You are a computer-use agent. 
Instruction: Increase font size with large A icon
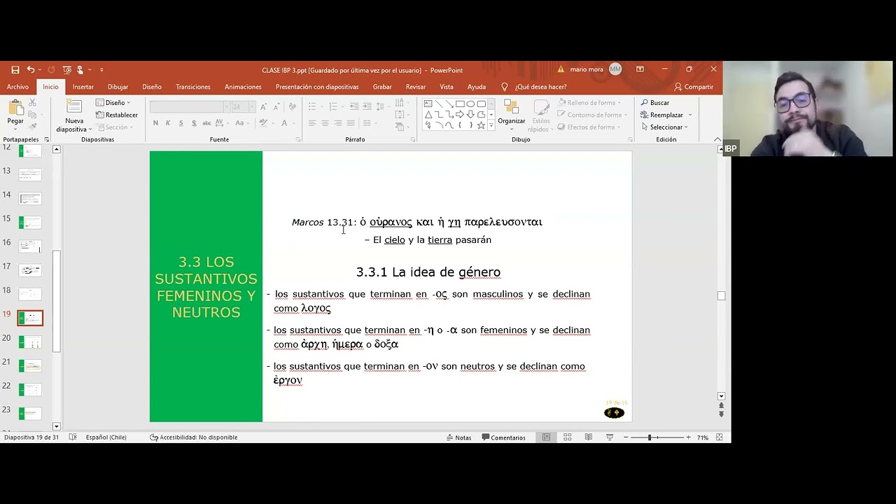pos(263,107)
